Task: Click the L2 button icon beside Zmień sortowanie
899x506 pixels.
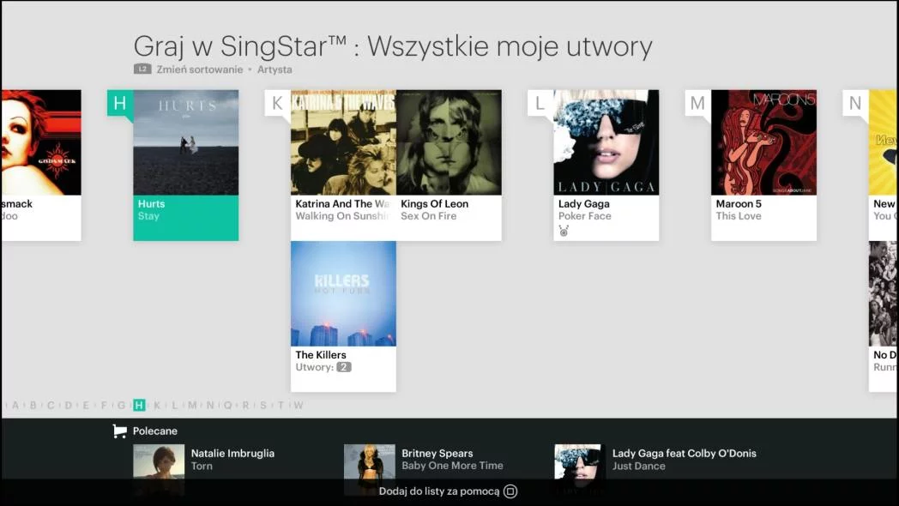Action: coord(142,69)
